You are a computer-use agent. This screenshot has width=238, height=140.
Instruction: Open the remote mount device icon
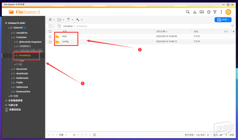pos(202,12)
